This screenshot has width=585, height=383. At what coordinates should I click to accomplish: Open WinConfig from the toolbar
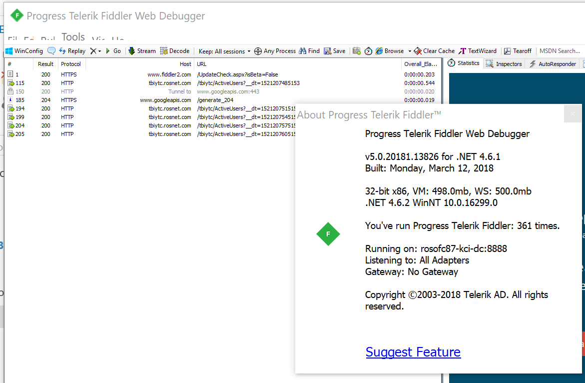pyautogui.click(x=24, y=51)
